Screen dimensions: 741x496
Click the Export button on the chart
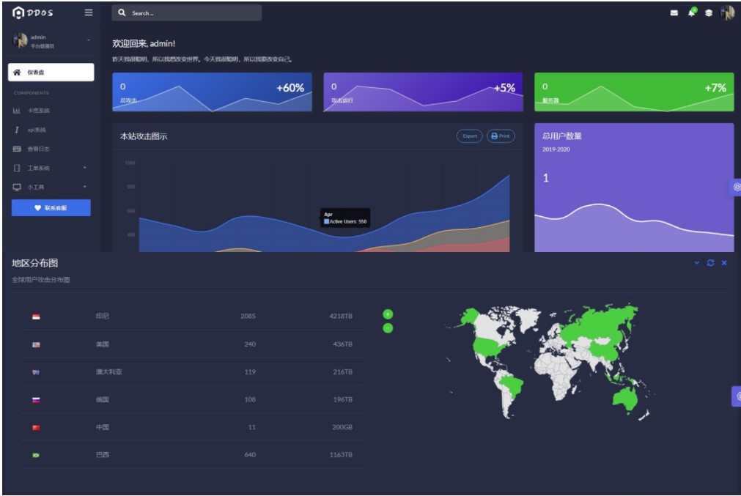(x=469, y=136)
